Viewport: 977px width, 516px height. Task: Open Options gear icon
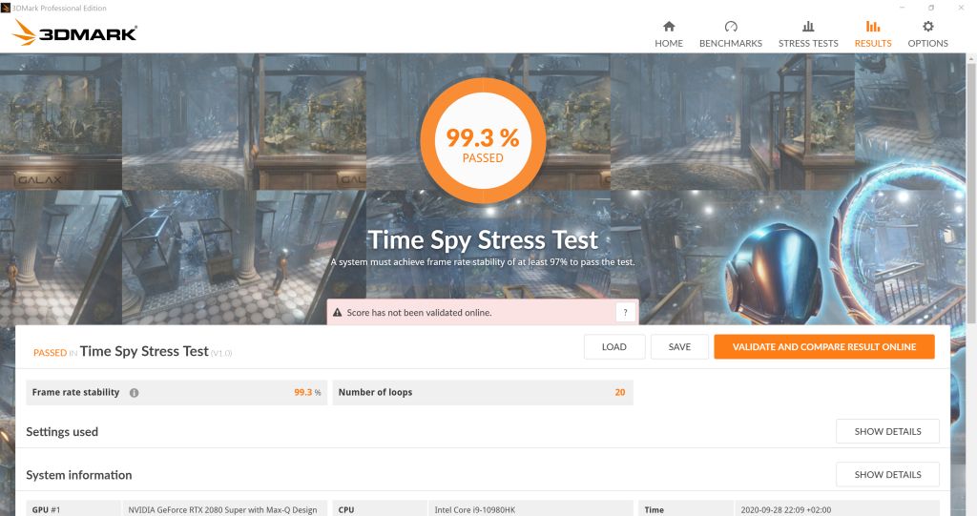pos(927,26)
